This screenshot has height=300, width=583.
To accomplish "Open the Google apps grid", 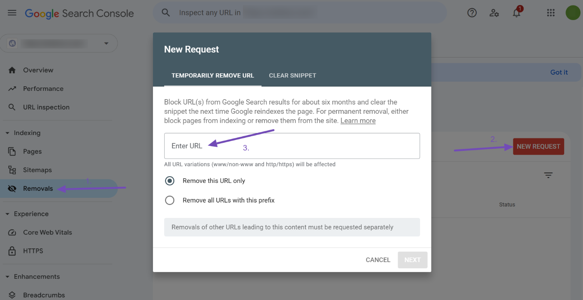I will (551, 13).
